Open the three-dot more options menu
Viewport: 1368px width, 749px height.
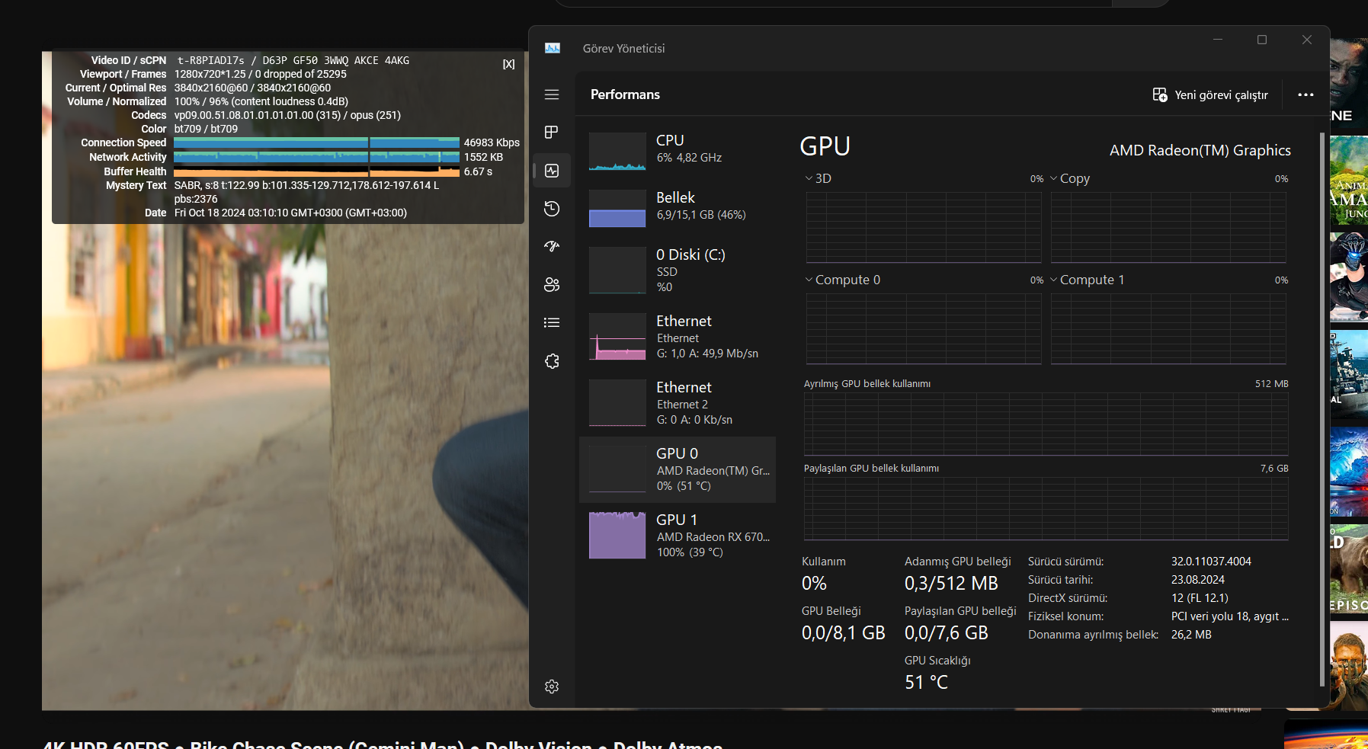pyautogui.click(x=1306, y=94)
